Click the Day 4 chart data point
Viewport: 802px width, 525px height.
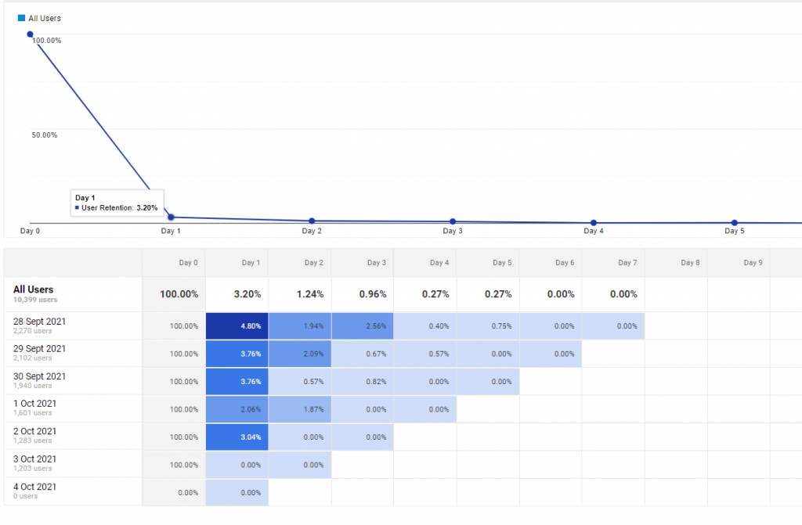coord(594,223)
